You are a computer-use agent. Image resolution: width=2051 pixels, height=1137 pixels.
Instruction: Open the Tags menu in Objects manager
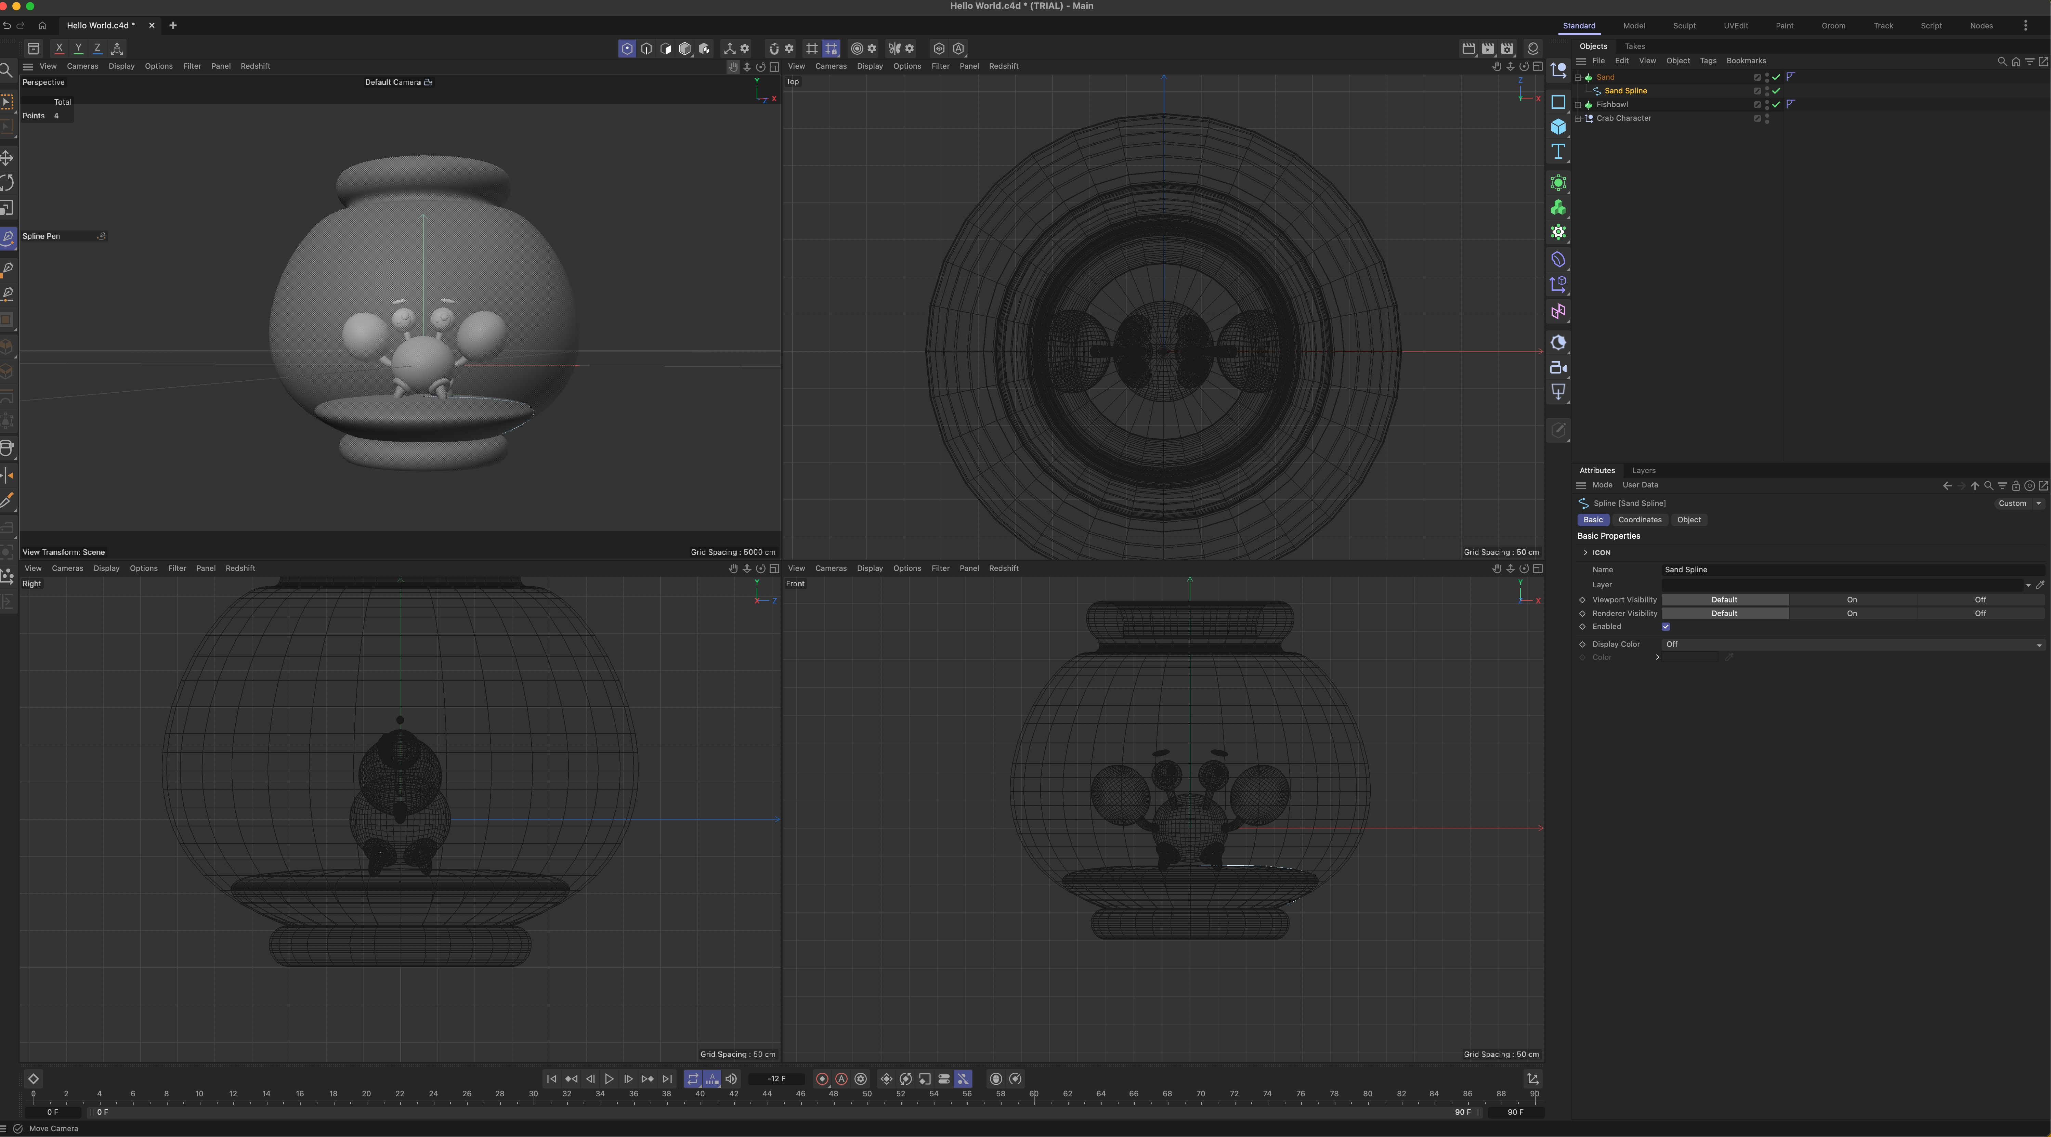click(x=1708, y=61)
